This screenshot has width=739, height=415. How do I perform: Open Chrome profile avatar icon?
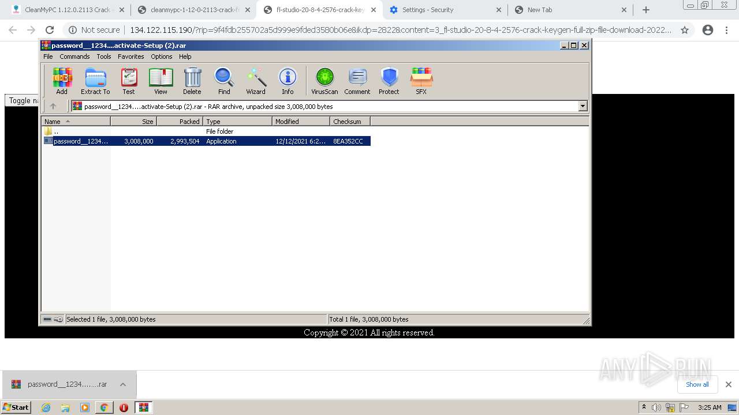click(708, 30)
